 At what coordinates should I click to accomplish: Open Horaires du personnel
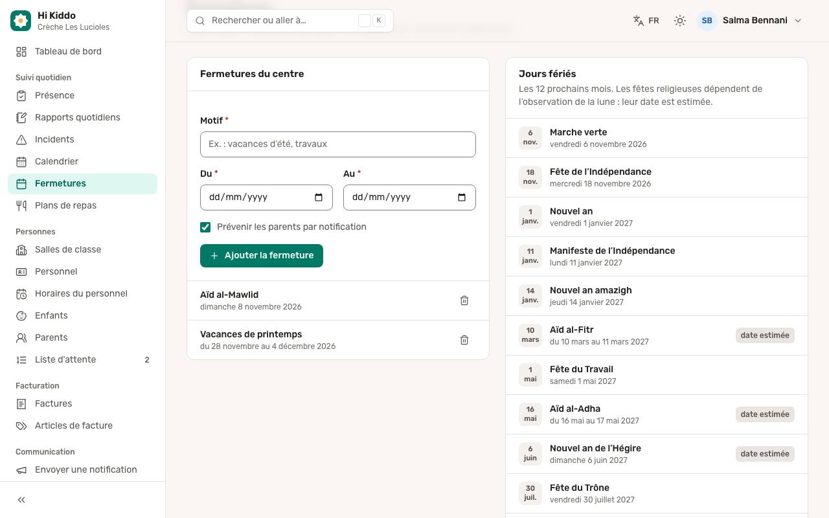coord(83,294)
